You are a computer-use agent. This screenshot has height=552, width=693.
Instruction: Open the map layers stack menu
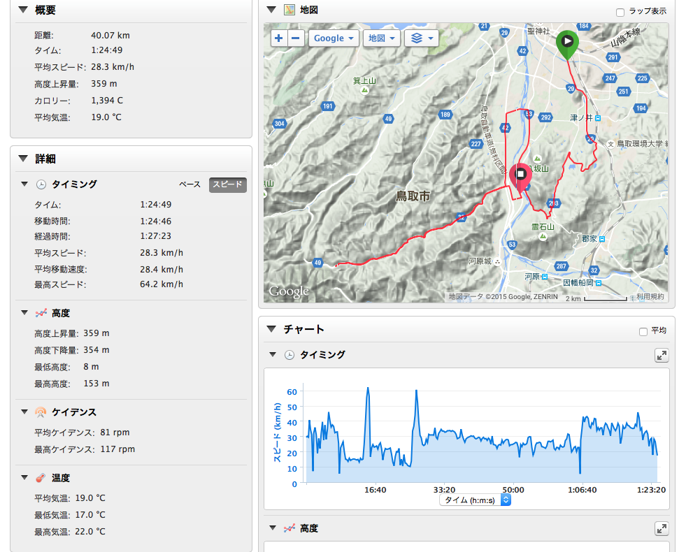point(422,38)
